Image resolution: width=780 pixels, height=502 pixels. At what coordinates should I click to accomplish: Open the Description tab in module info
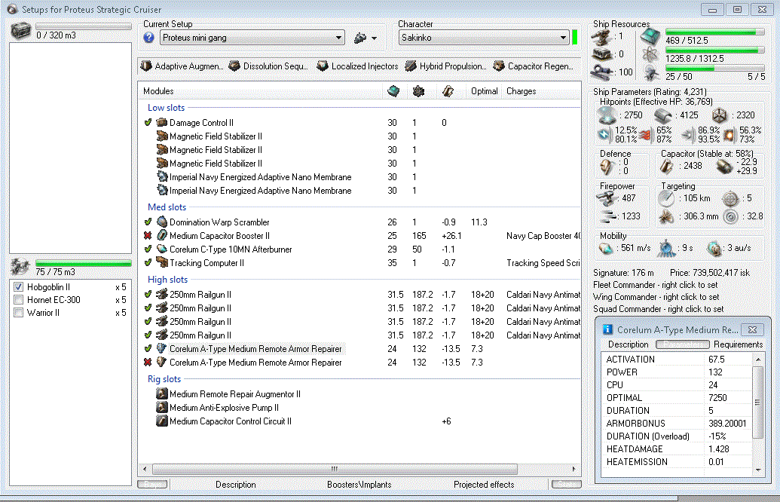pos(628,344)
